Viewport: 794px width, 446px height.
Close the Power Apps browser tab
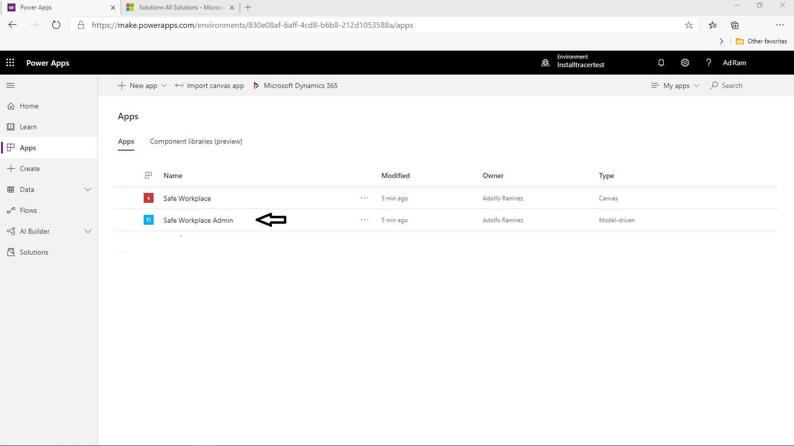pos(113,7)
